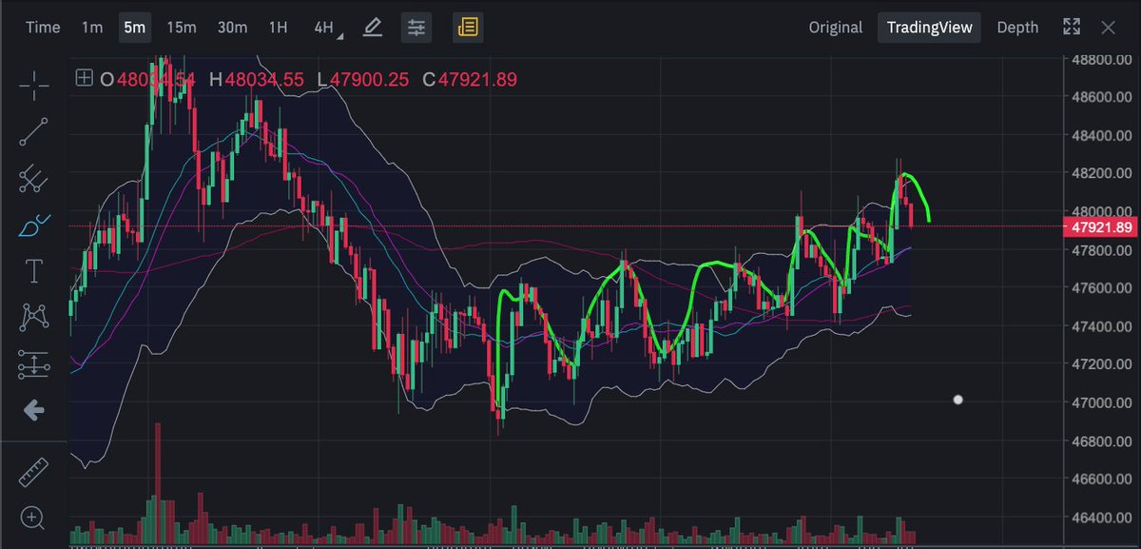Image resolution: width=1141 pixels, height=549 pixels.
Task: Click the 46400.00 price axis label
Action: pos(1101,518)
